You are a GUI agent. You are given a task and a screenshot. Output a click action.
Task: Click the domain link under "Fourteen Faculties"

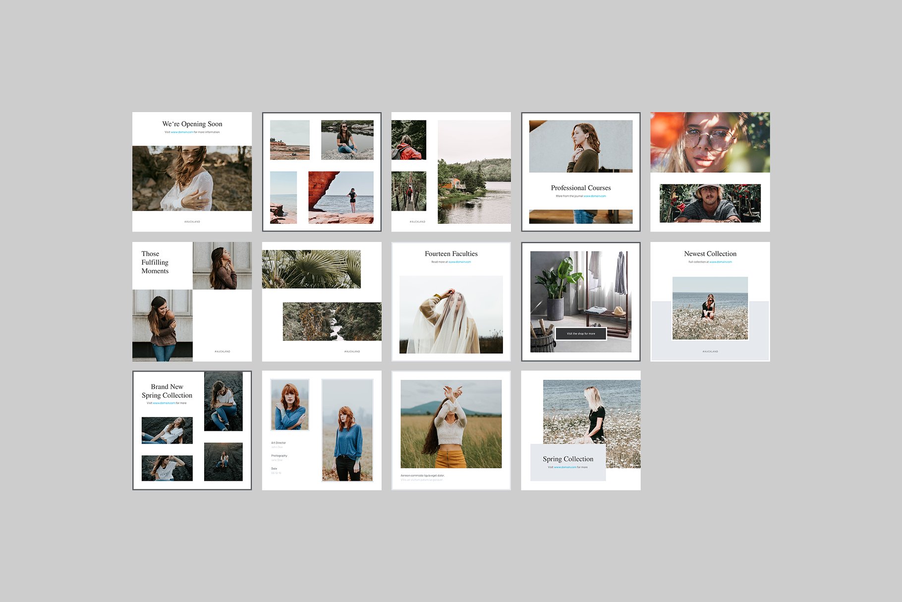(459, 262)
